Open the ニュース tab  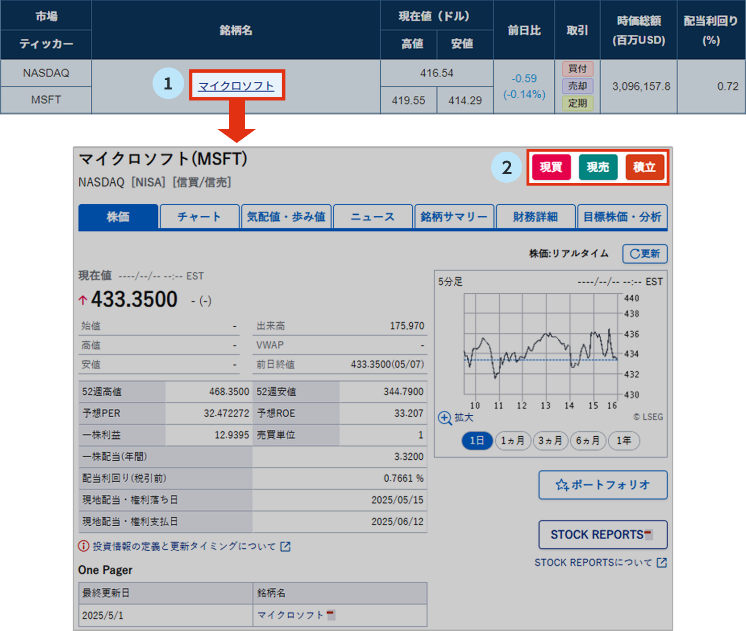point(373,217)
